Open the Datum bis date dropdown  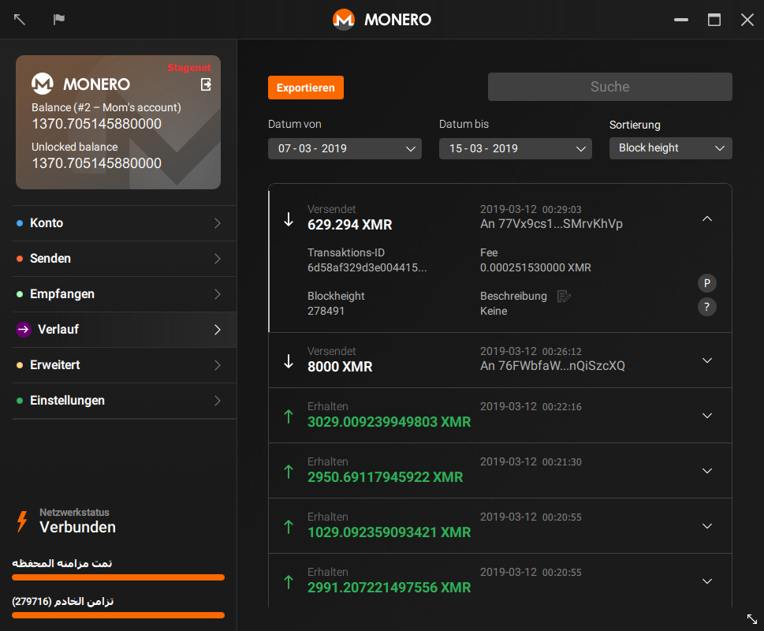[x=516, y=148]
